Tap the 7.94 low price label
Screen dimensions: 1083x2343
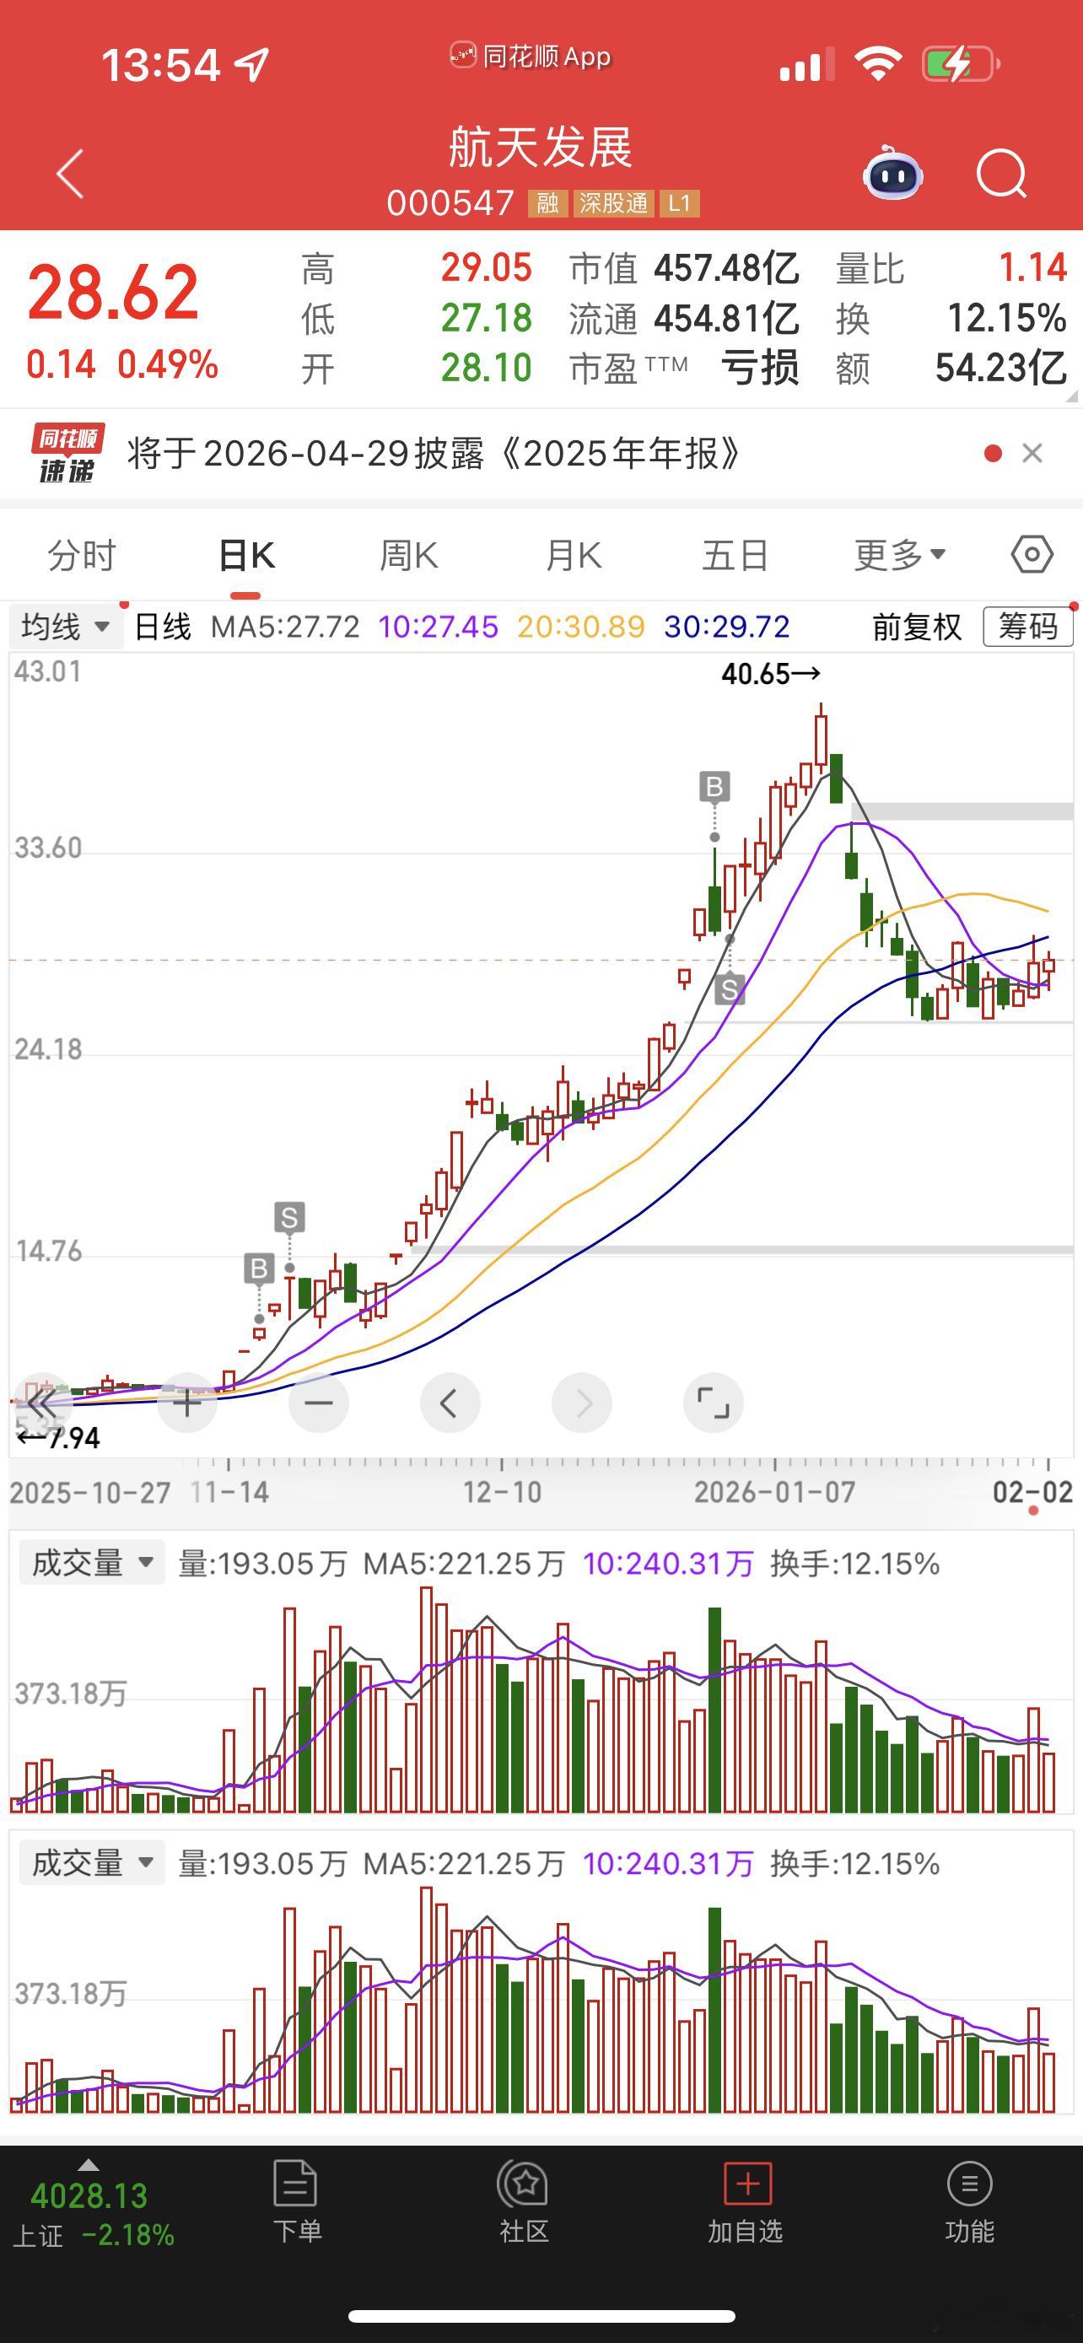point(58,1438)
